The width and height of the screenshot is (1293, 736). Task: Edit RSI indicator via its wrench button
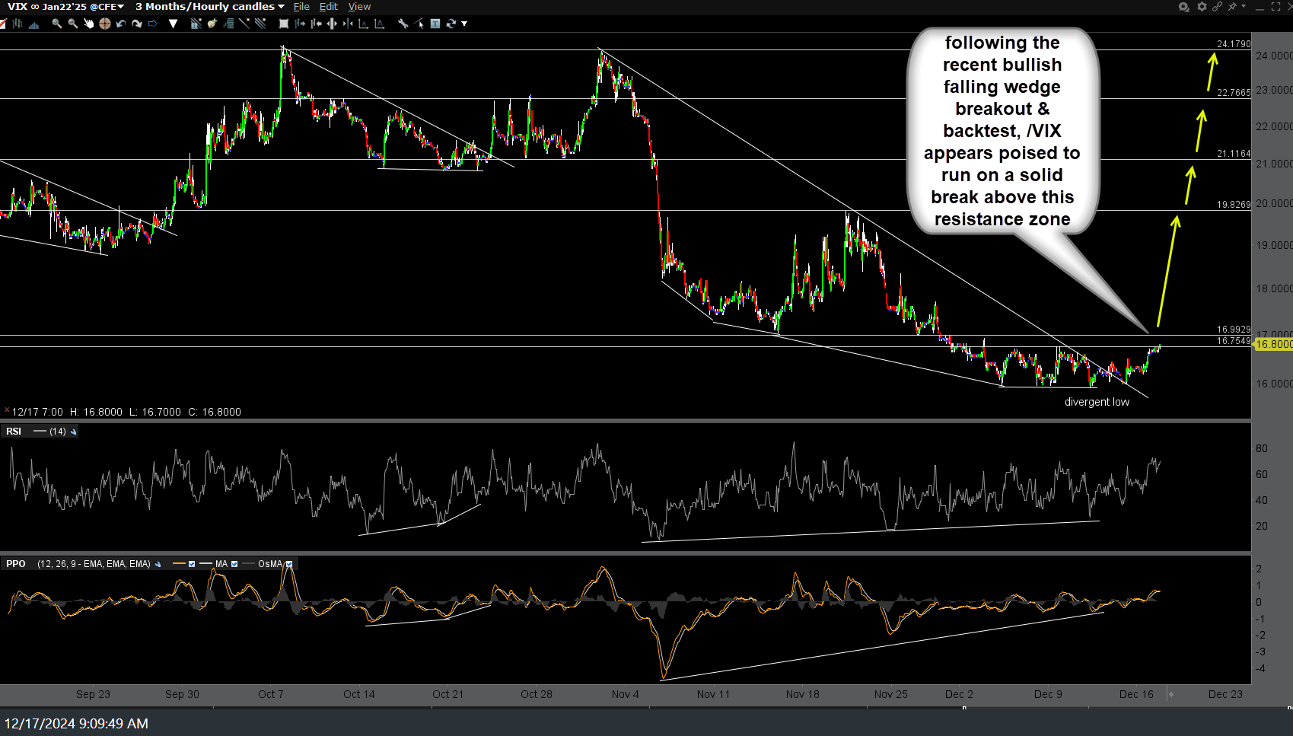[74, 432]
